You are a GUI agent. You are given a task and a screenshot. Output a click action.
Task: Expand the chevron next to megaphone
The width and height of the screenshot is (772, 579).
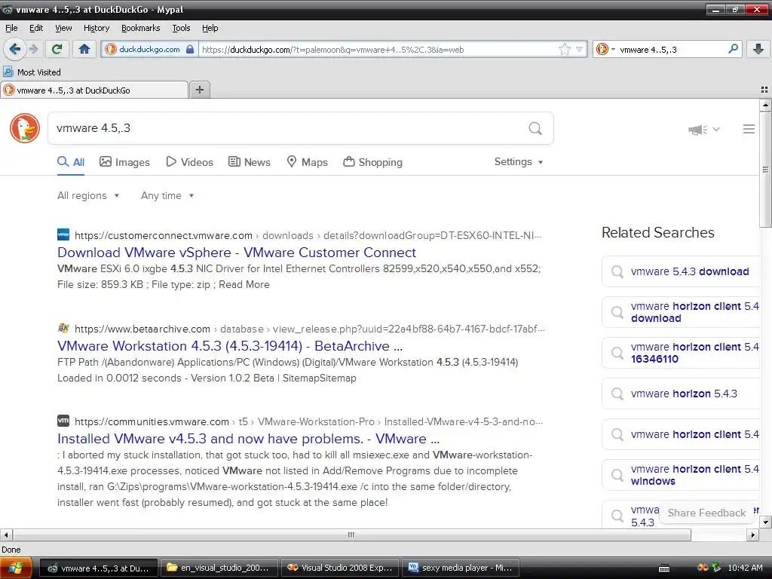coord(716,130)
